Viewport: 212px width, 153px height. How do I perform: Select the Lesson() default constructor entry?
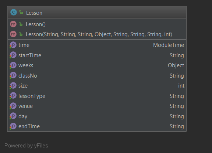click(x=97, y=24)
